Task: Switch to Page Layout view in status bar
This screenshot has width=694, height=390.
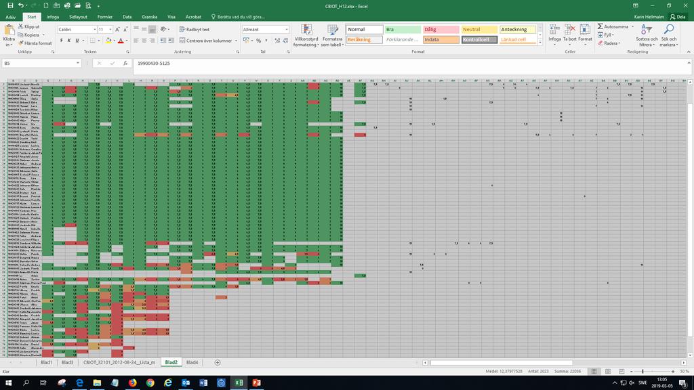Action: pos(608,371)
